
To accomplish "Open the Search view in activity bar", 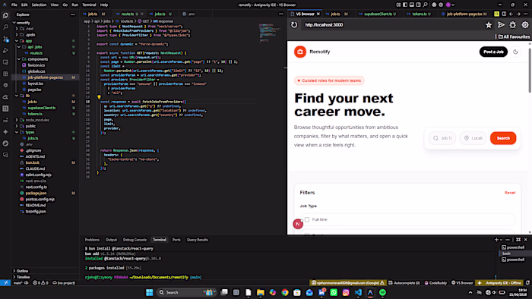I will click(5, 27).
